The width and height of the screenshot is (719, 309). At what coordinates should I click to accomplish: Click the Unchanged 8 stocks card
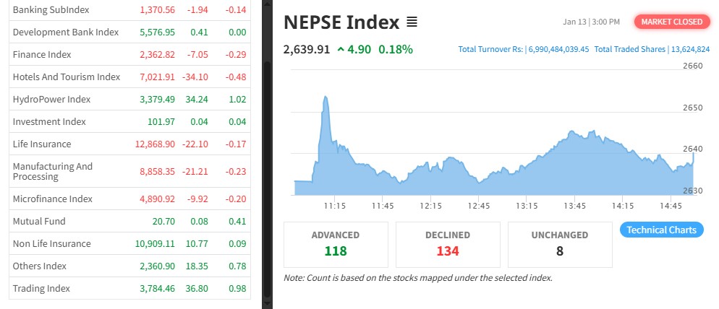560,244
